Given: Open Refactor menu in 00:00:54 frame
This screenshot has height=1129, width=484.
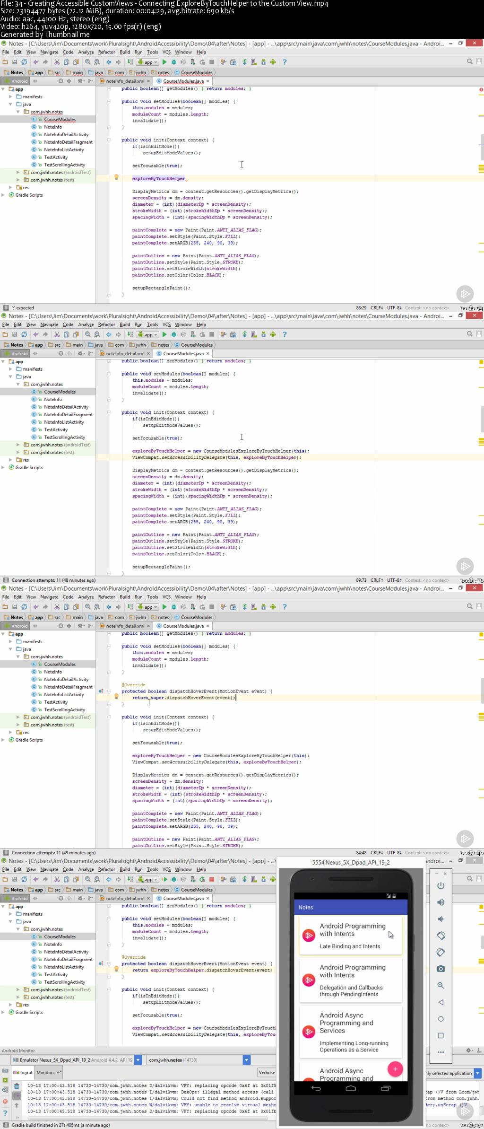Looking at the screenshot, I should (x=106, y=52).
